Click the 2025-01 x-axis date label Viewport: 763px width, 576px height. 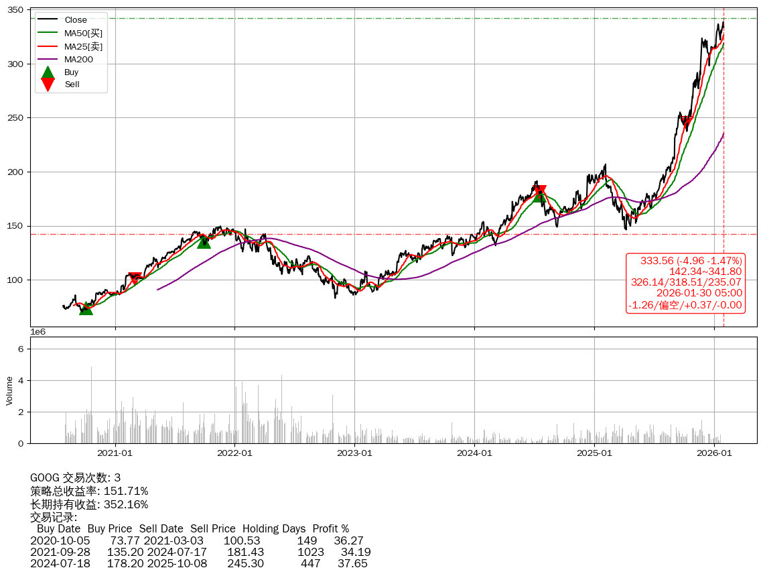(x=594, y=453)
